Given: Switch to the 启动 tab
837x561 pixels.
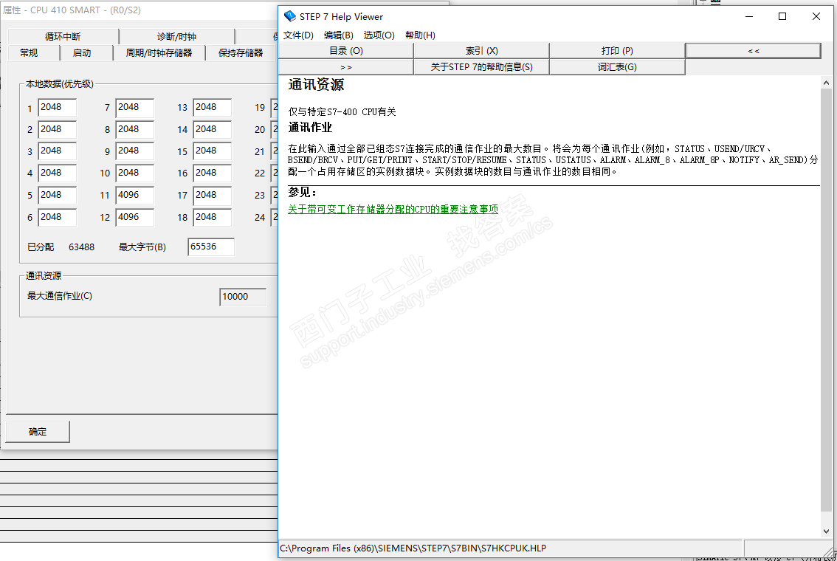Looking at the screenshot, I should [82, 53].
